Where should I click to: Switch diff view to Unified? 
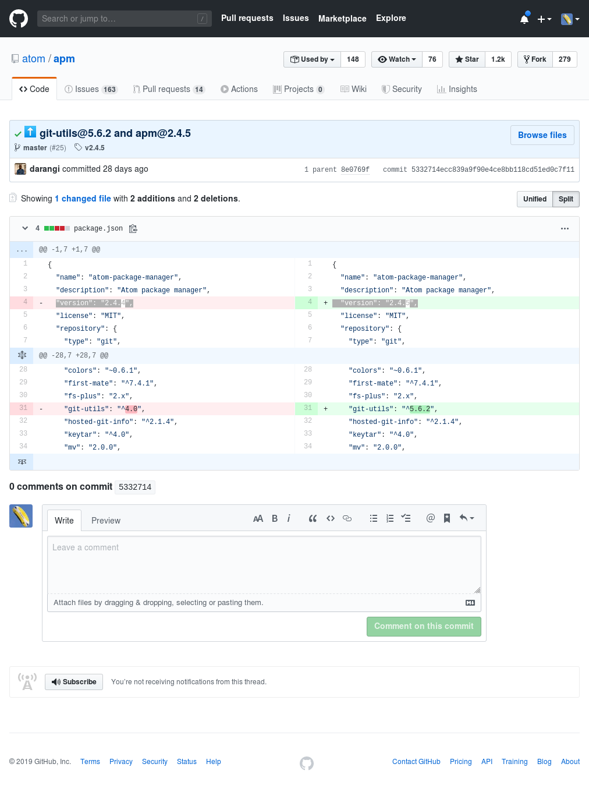tap(535, 199)
